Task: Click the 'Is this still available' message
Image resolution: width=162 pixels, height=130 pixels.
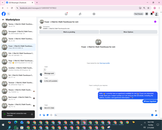Action: [51, 81]
